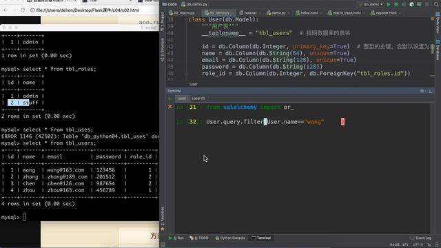Open the Structure side tool window
441x248 pixels.
click(x=163, y=50)
